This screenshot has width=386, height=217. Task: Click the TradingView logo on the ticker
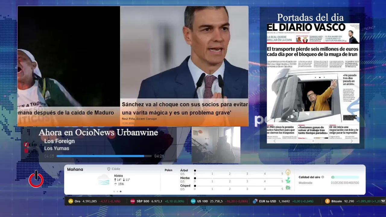click(x=383, y=201)
